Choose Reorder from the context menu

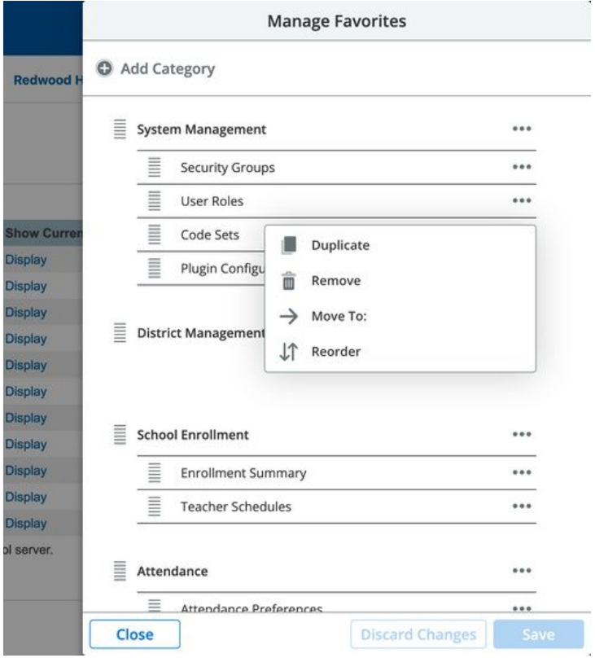(x=335, y=353)
